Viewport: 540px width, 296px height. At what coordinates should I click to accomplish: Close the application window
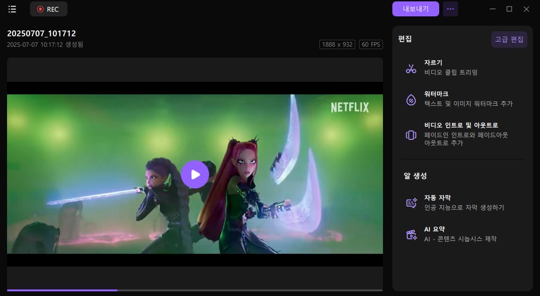(x=526, y=9)
